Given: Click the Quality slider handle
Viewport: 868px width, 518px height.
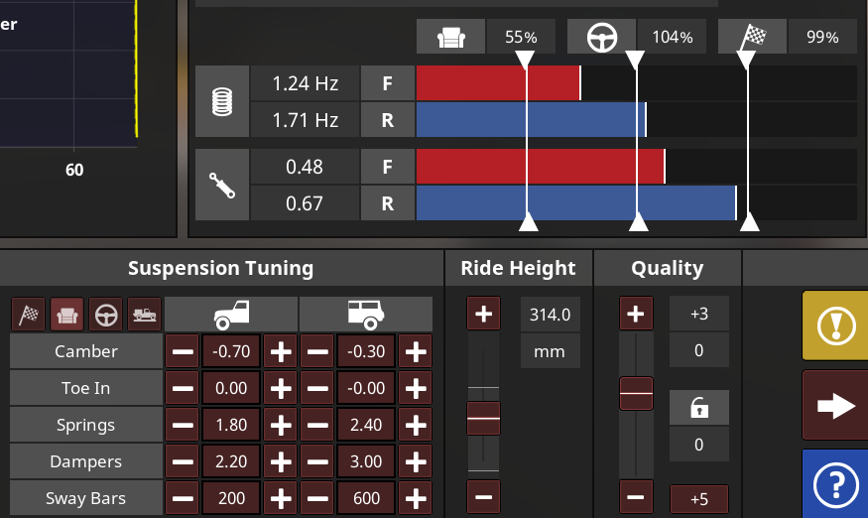Looking at the screenshot, I should click(x=636, y=394).
